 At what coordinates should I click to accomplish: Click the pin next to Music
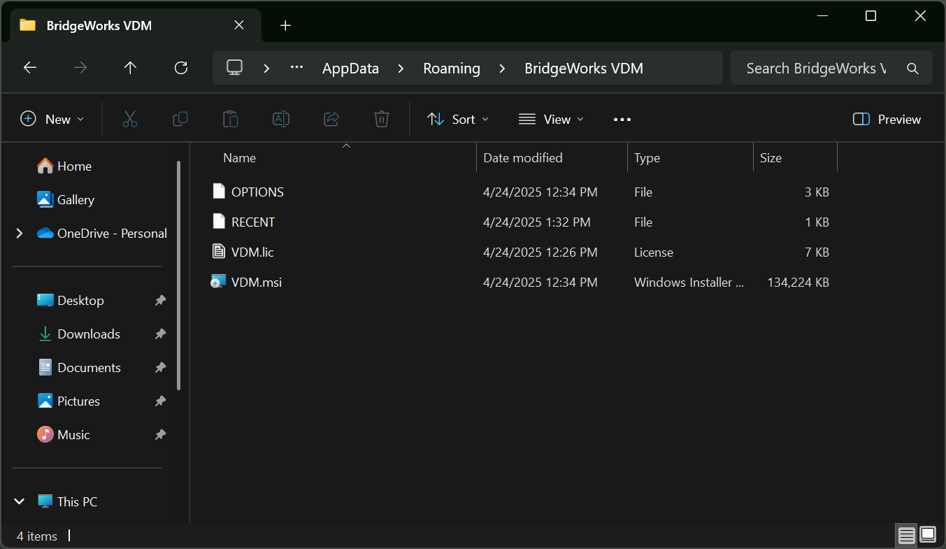click(x=160, y=435)
